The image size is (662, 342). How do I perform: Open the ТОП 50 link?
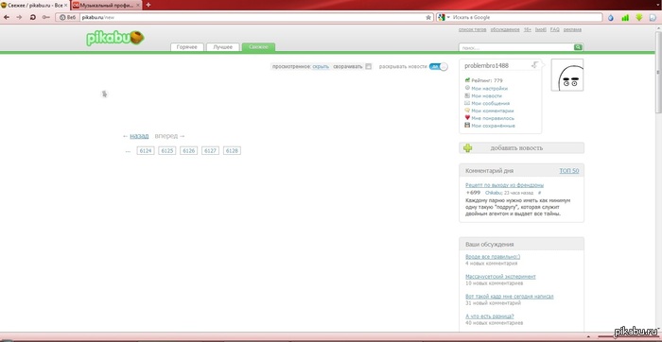[x=569, y=171]
